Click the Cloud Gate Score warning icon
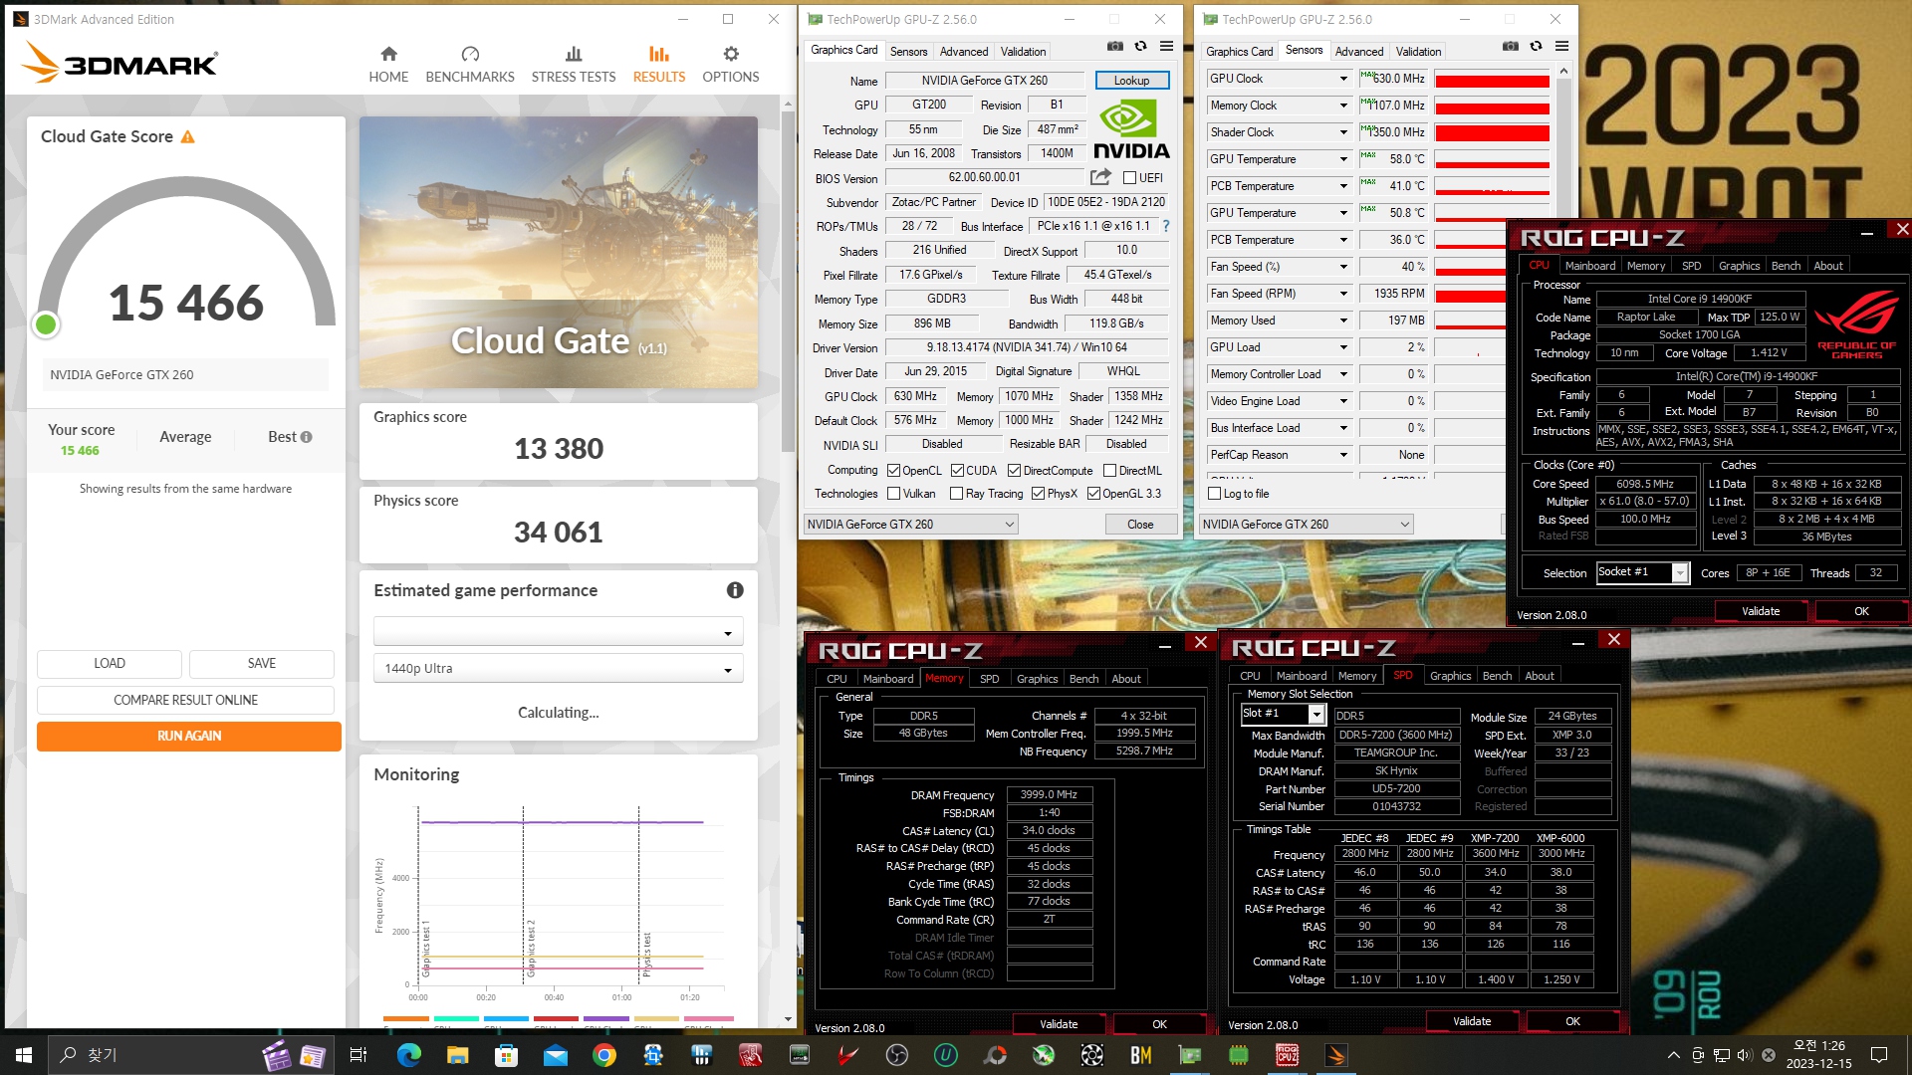 [x=188, y=136]
